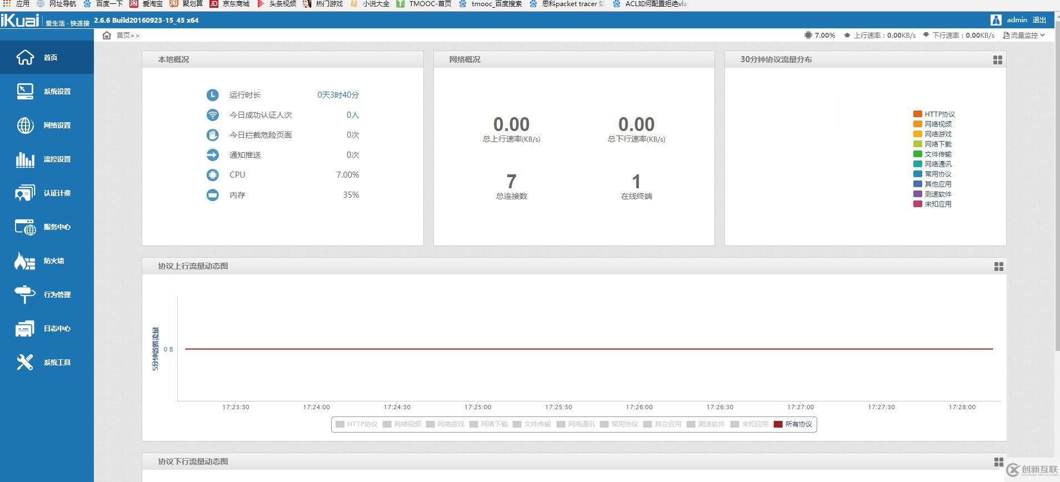Click the 今日拦截危险页面 hand icon
The height and width of the screenshot is (482, 1060).
coord(212,135)
